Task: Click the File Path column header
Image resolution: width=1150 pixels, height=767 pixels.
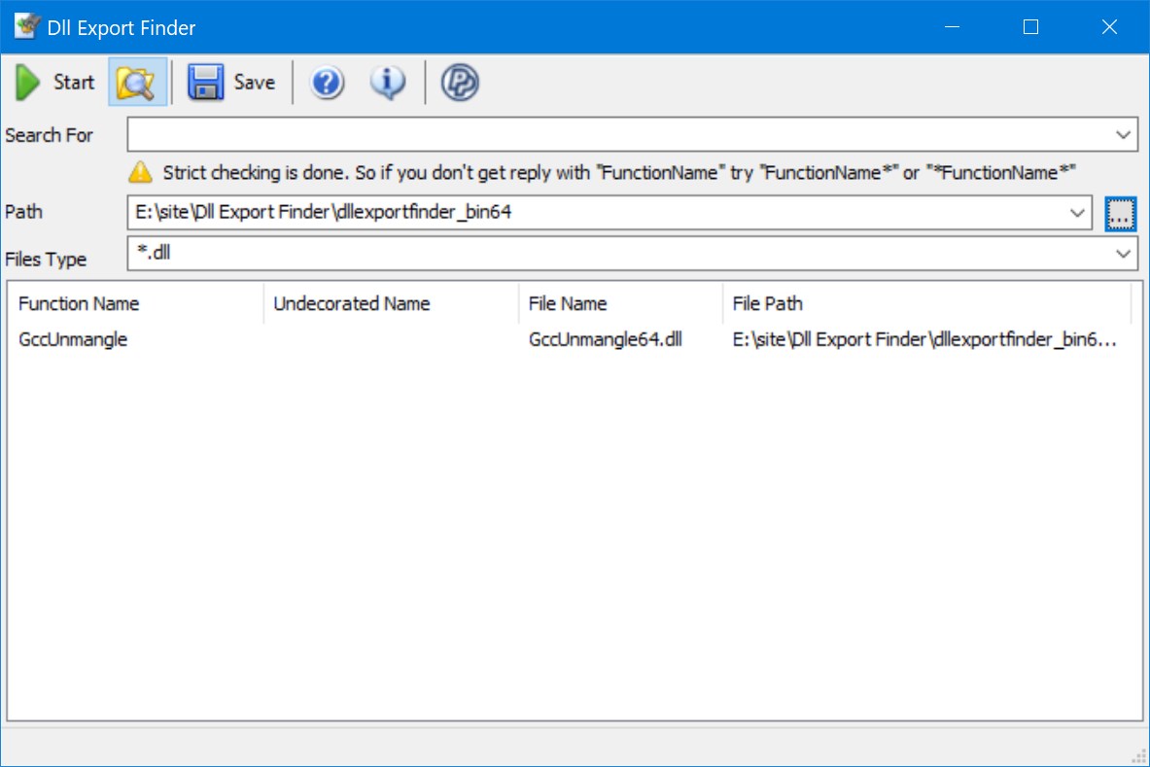Action: 765,303
